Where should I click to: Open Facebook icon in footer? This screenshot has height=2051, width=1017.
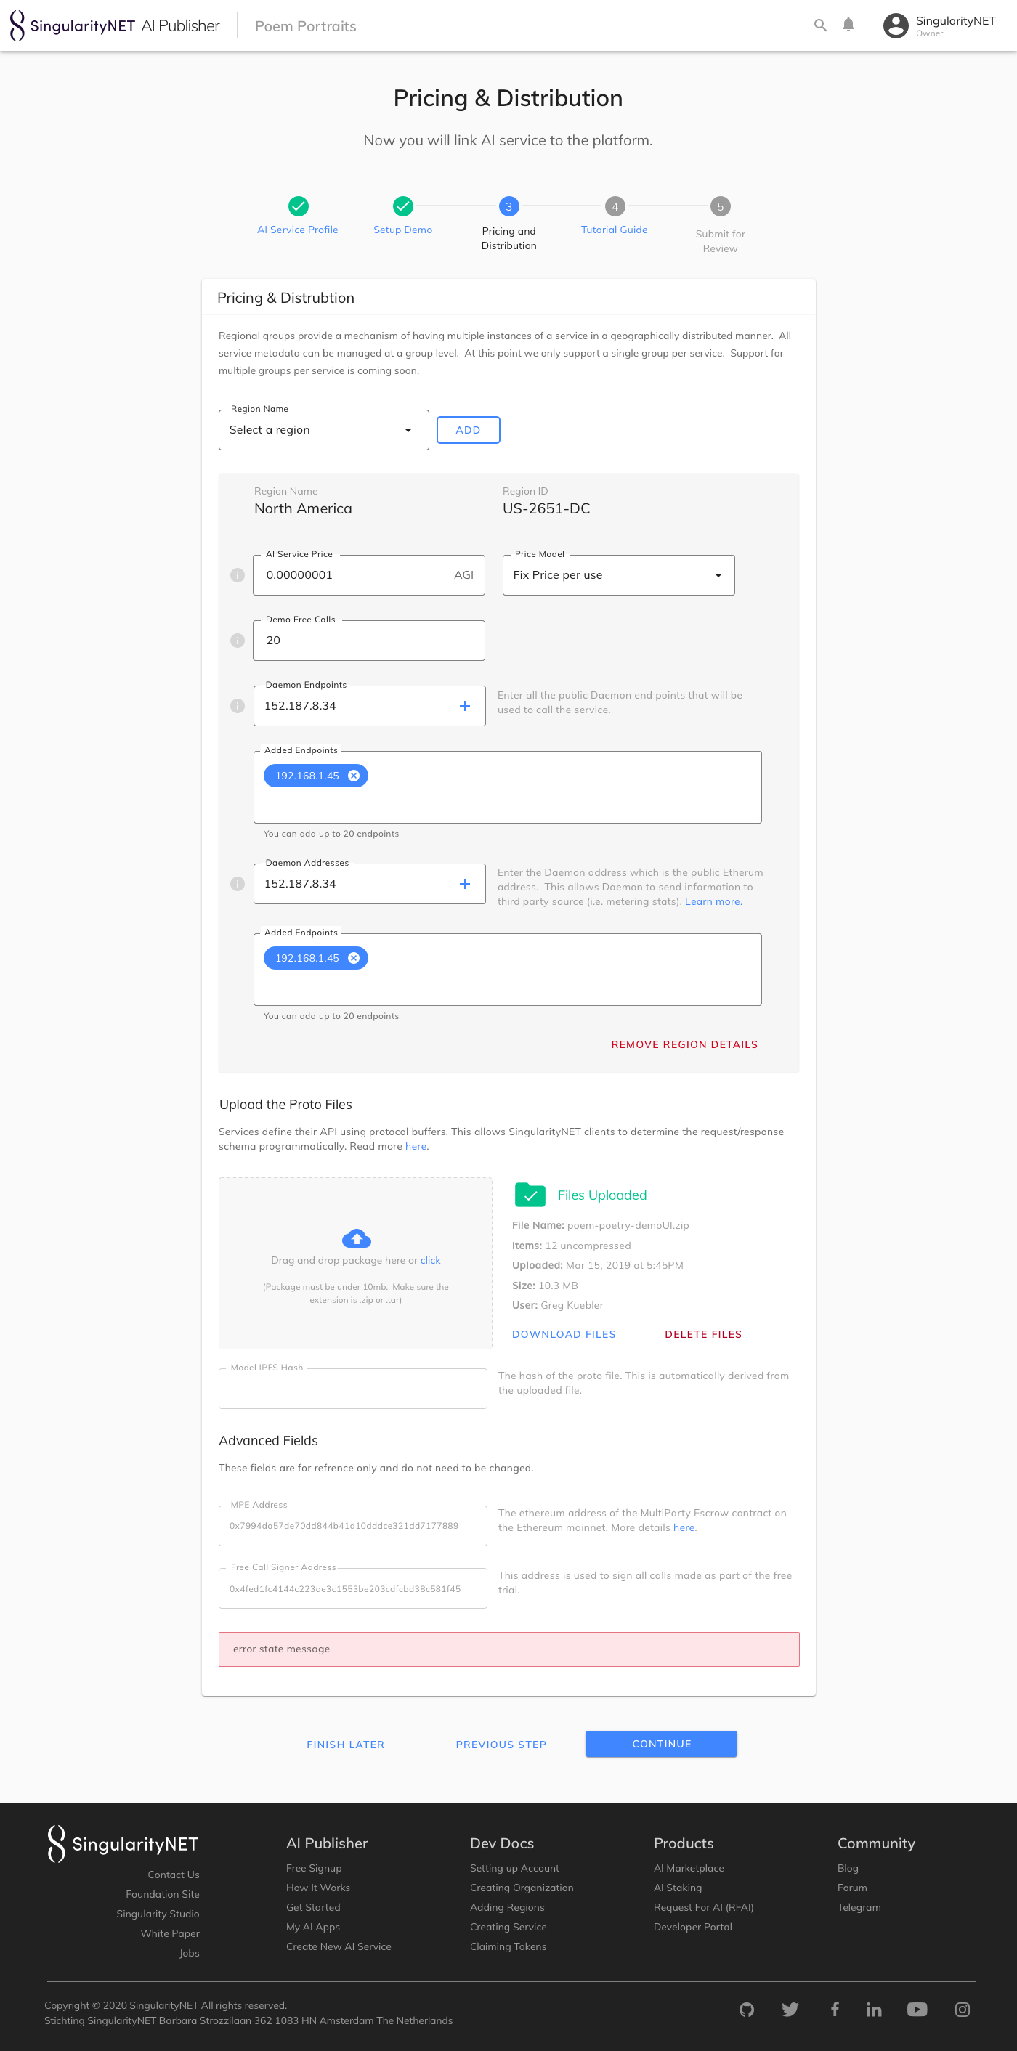point(835,2009)
